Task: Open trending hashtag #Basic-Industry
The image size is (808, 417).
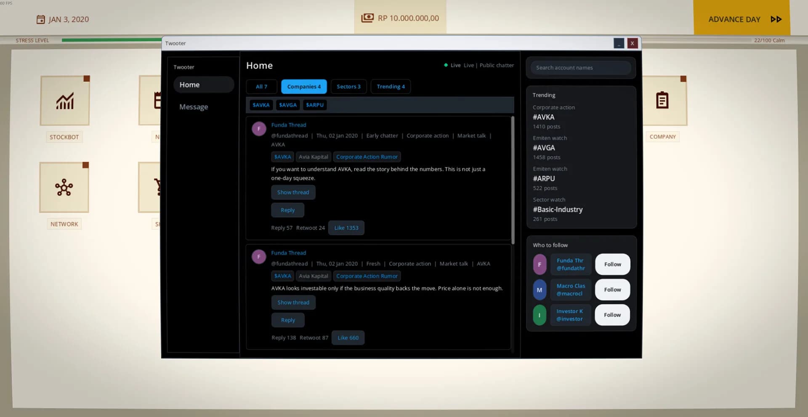Action: tap(558, 210)
